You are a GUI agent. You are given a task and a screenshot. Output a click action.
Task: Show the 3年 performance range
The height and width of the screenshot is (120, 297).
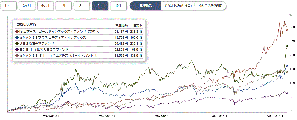(x=82, y=6)
